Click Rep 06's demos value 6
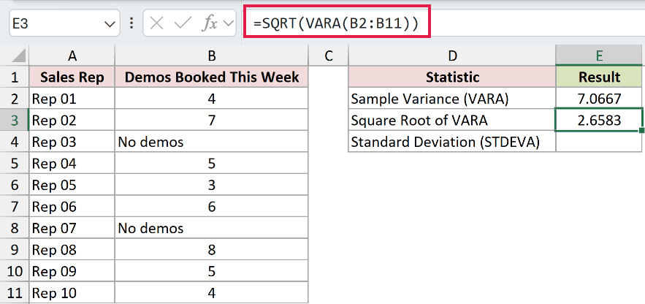 212,207
